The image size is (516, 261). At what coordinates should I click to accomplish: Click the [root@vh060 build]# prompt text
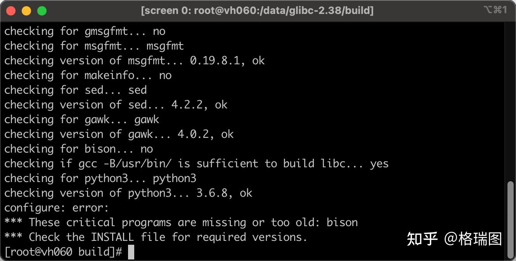64,252
